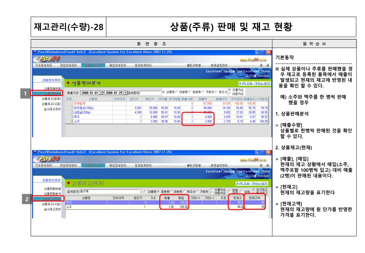Viewport: 365px width, 253px height.
Task: Click 현재고액 column header in stock table
Action: 254,198
